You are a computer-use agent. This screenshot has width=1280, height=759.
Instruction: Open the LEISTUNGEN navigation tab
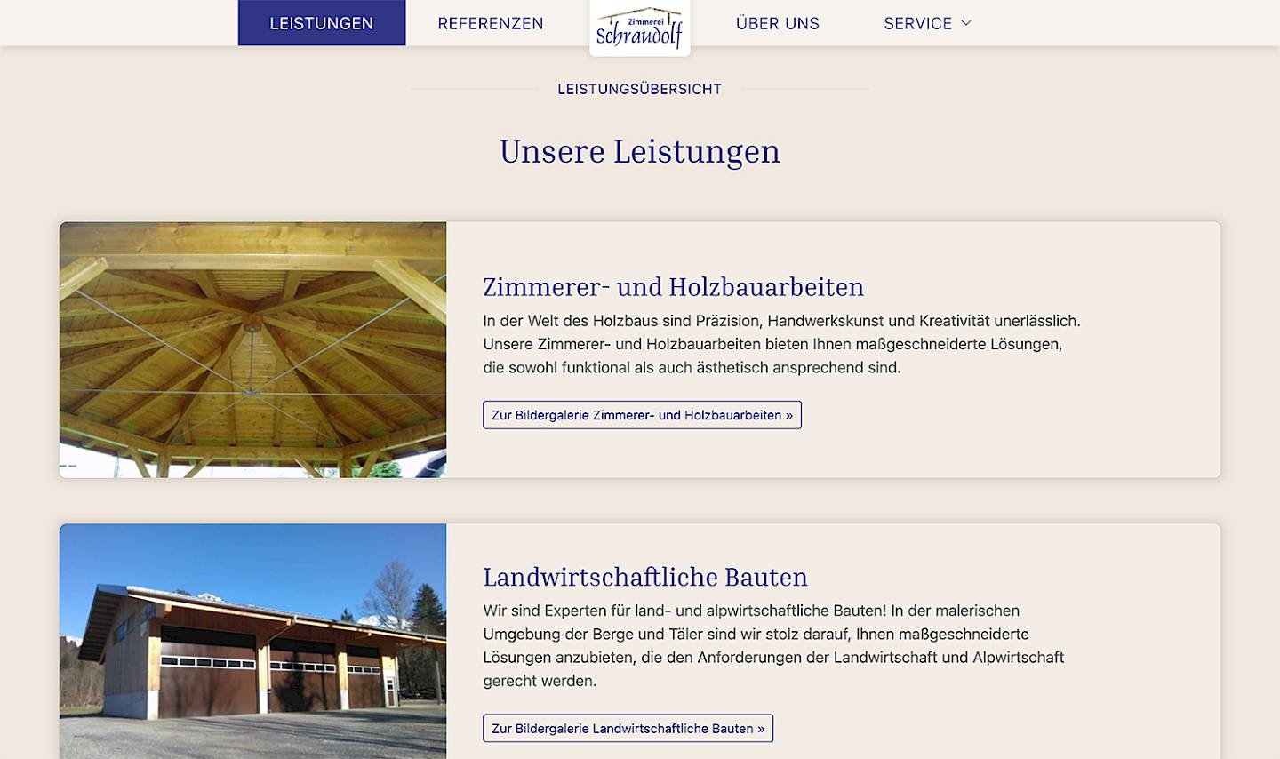[x=321, y=23]
